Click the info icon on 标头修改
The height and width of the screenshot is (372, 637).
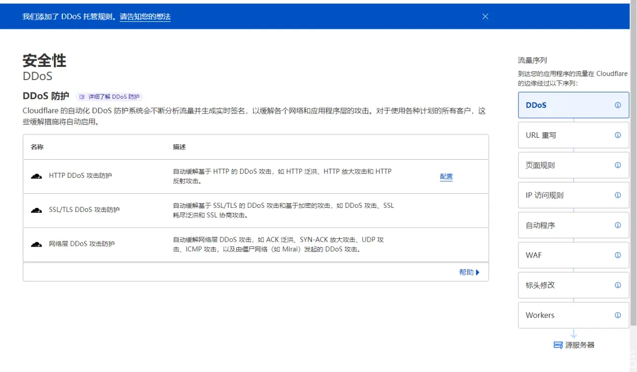click(x=618, y=285)
